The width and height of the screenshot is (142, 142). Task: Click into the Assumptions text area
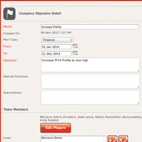coord(90,97)
